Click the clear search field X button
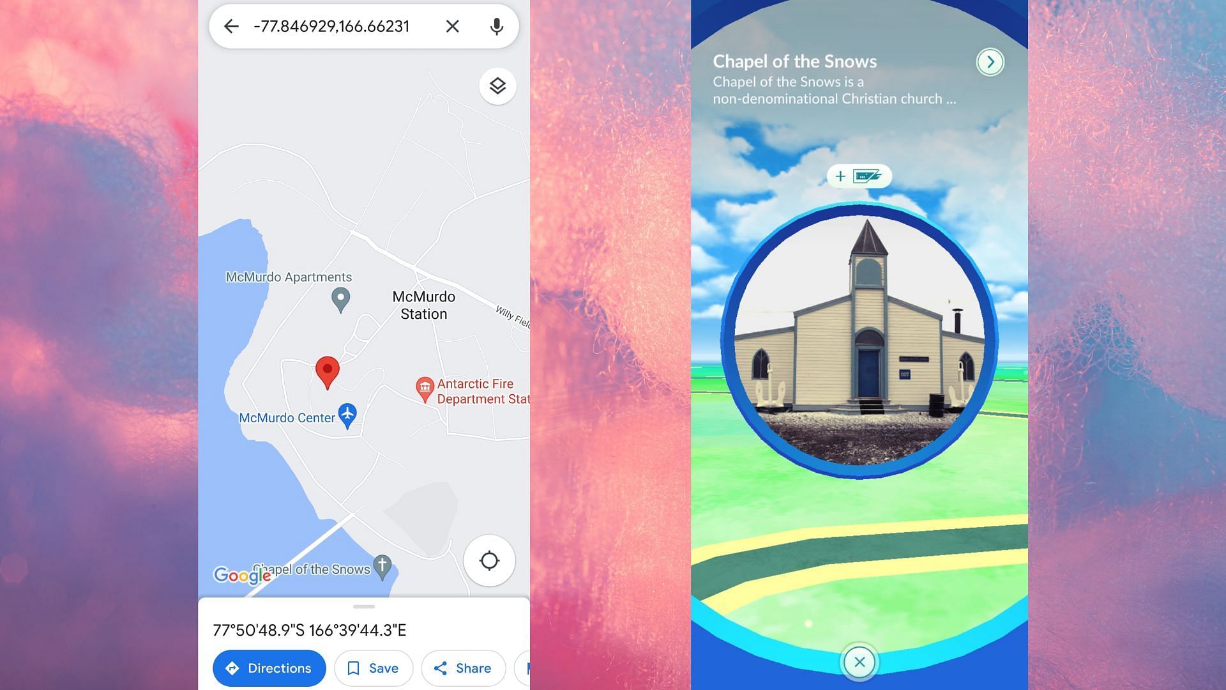Screen dimensions: 1226x690 (x=452, y=26)
